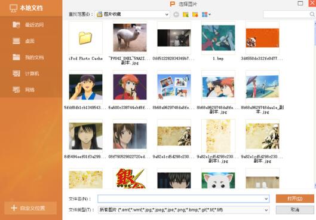Click into the search field

point(286,14)
